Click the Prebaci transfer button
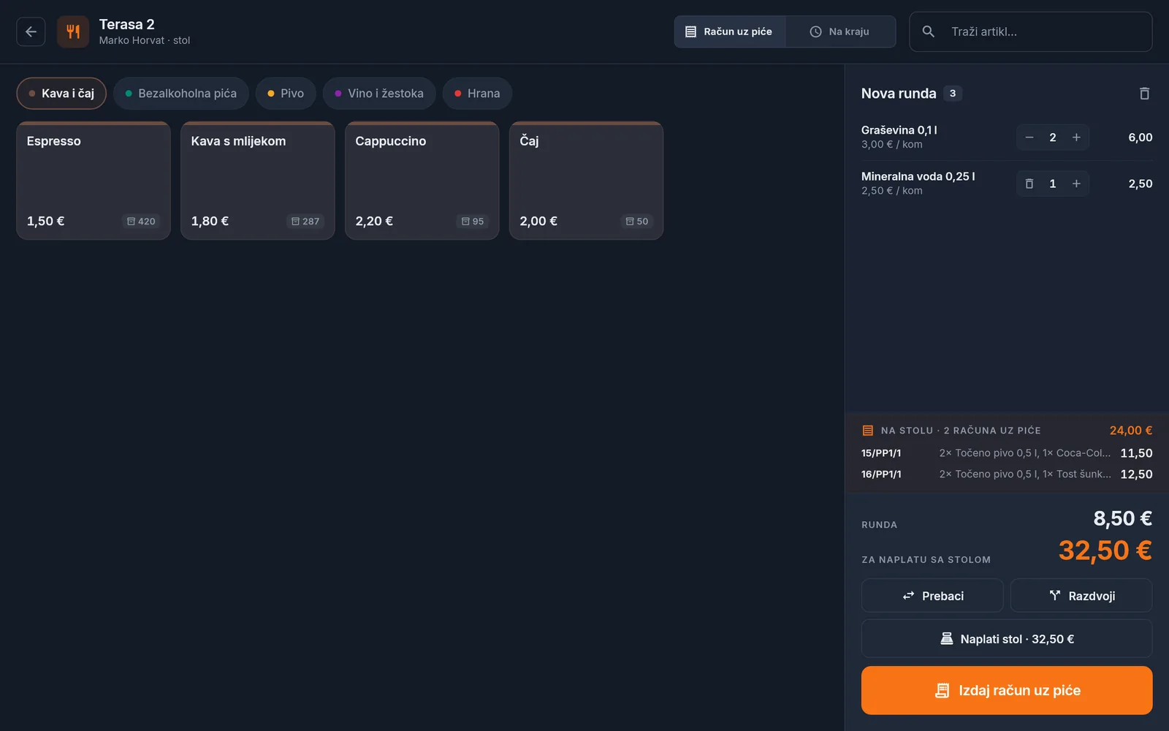 (932, 596)
